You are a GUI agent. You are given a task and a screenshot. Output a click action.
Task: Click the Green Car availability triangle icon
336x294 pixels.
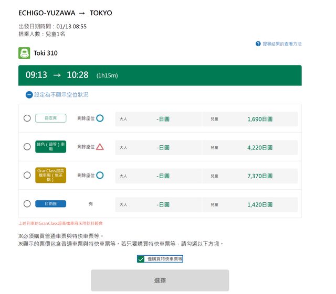pyautogui.click(x=100, y=147)
